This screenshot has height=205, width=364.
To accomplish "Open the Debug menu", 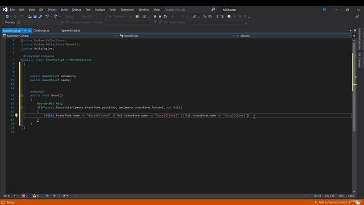I will click(x=76, y=10).
